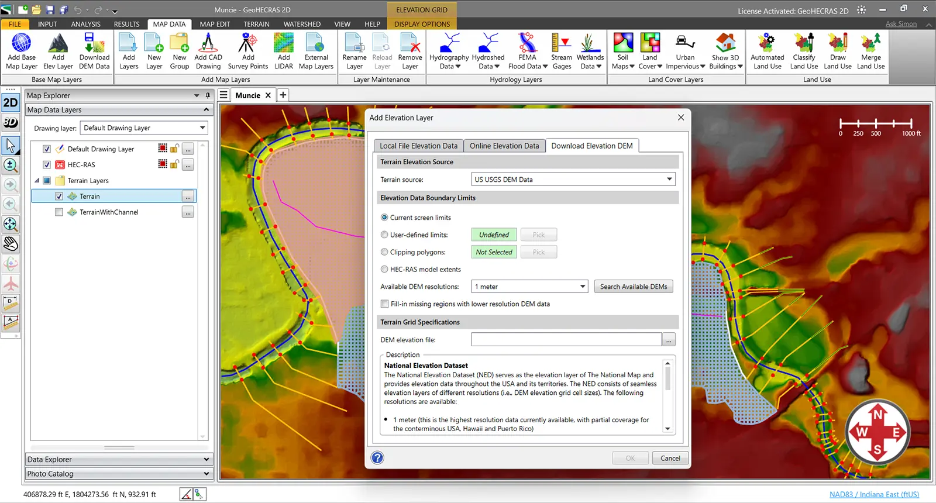Viewport: 936px width, 503px height.
Task: Expand the Data Explorer panel
Action: pyautogui.click(x=118, y=460)
